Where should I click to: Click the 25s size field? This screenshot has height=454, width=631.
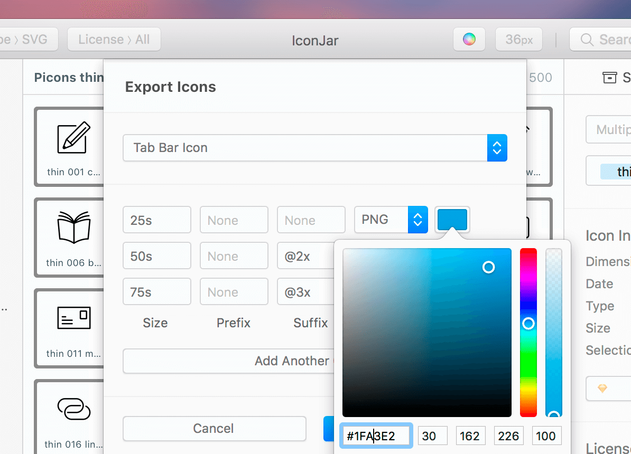(157, 220)
